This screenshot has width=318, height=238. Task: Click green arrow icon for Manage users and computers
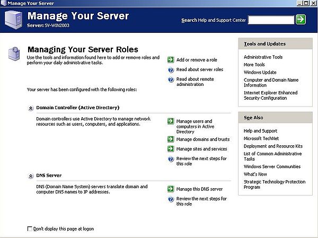[x=171, y=121]
